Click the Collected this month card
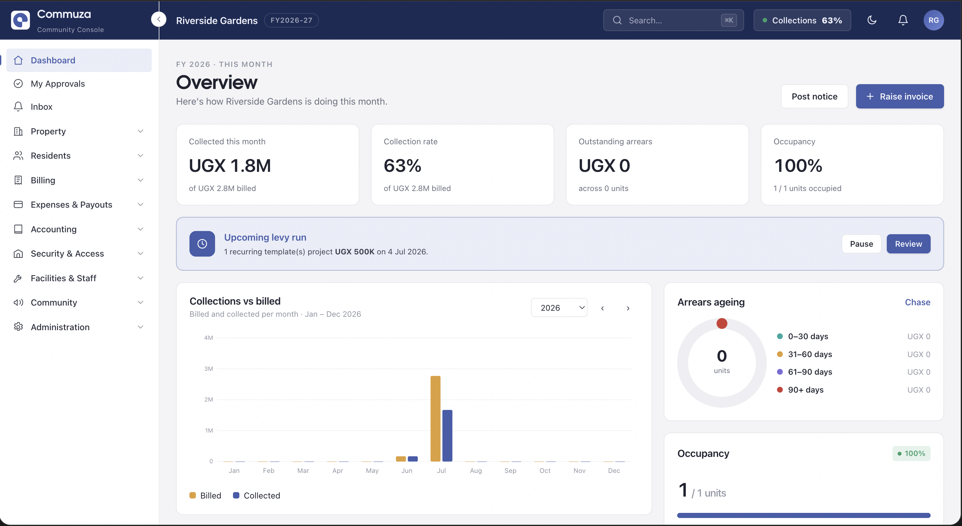962x526 pixels. (x=268, y=165)
